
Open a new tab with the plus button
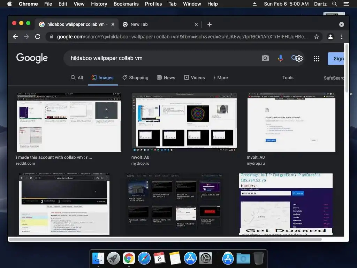[x=210, y=24]
